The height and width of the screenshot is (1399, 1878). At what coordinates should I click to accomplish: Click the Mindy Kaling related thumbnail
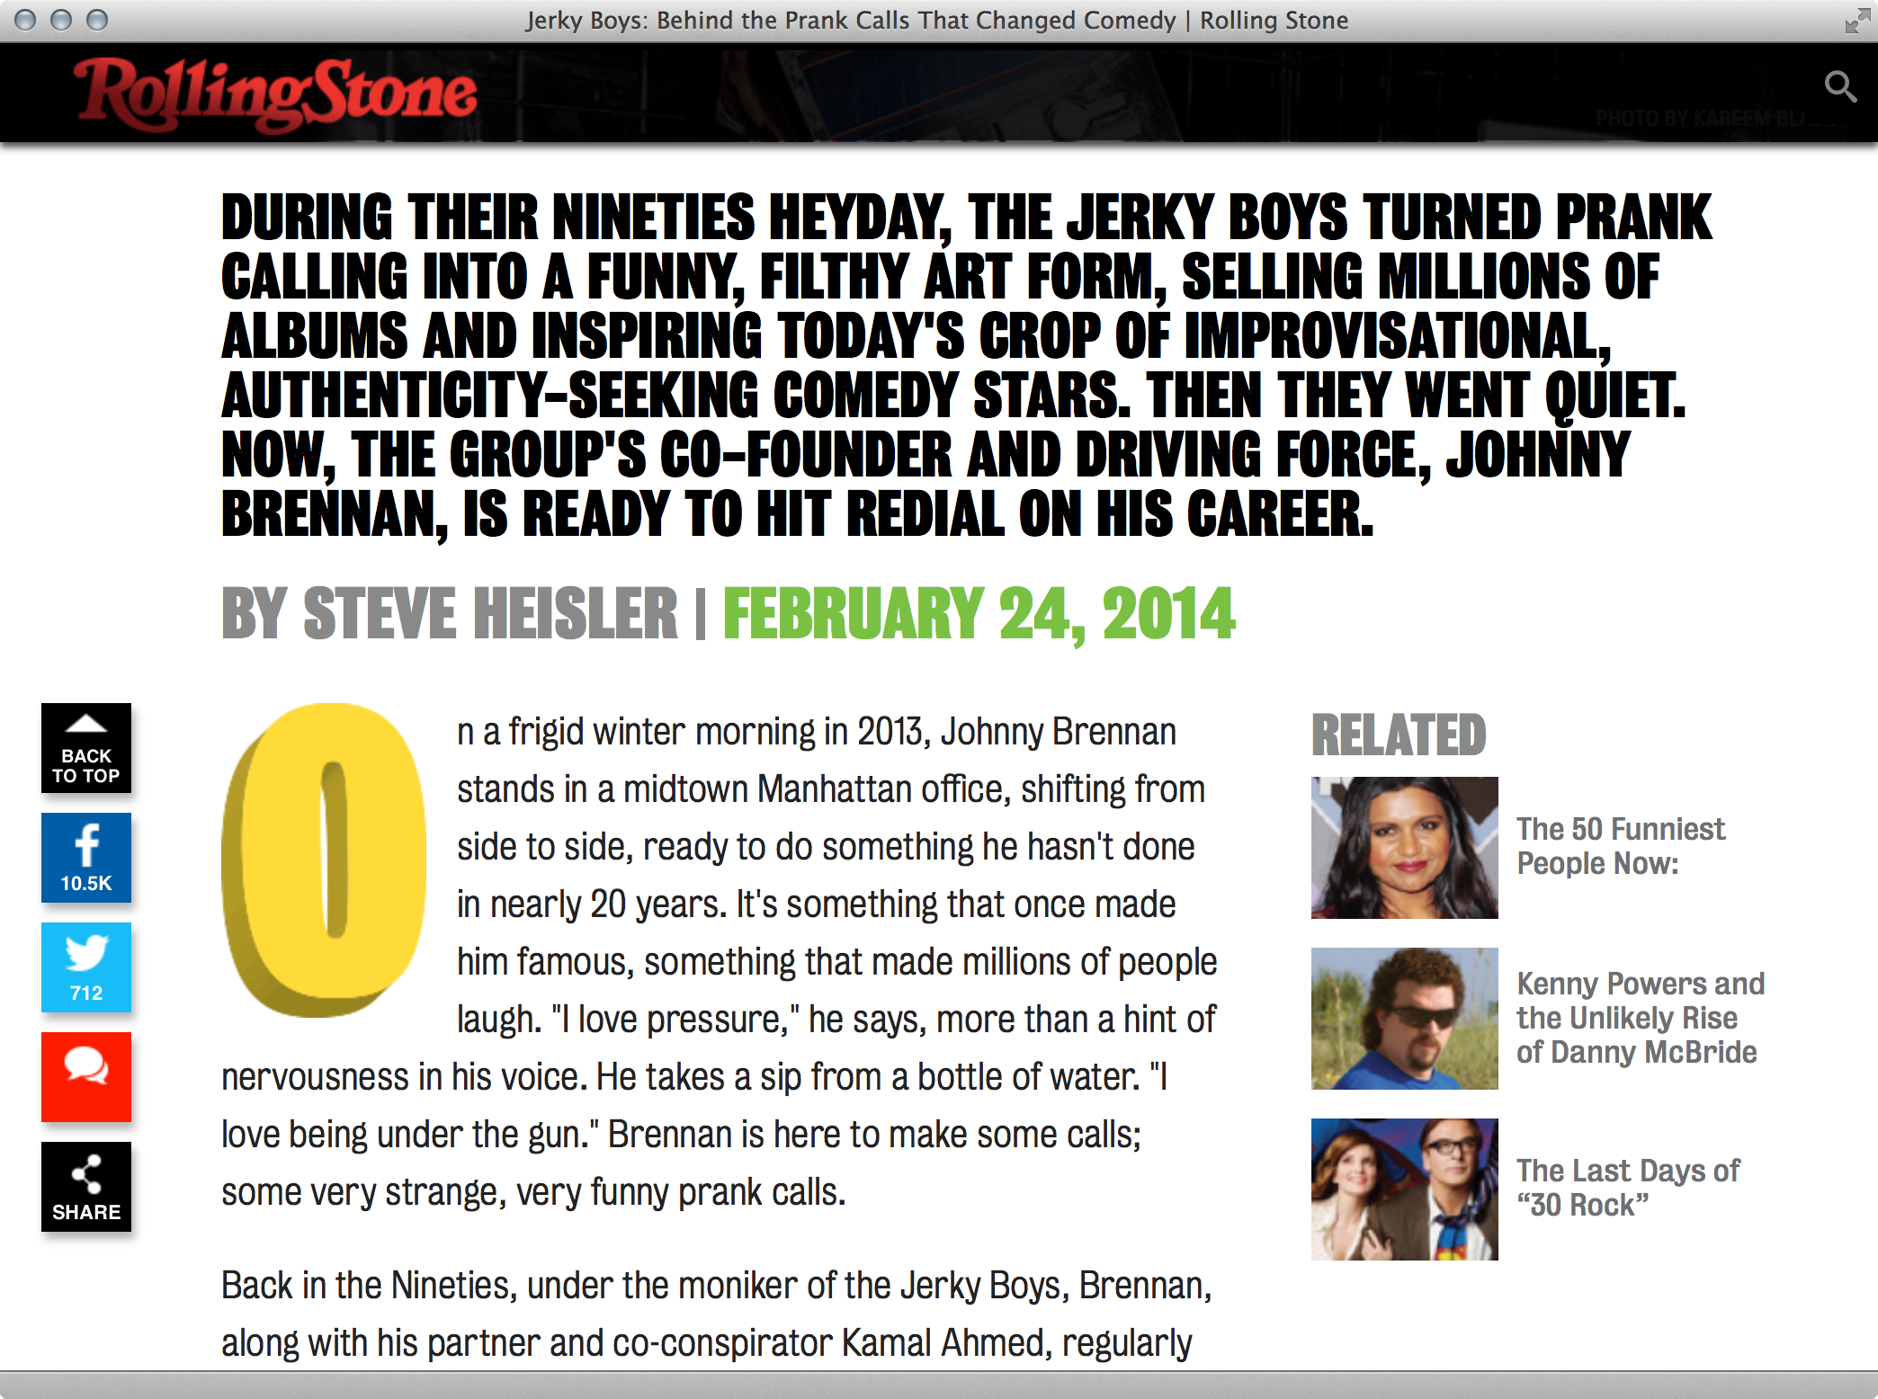click(x=1404, y=848)
